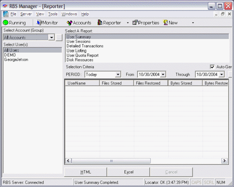Toggle the Auto-Generate checkbox
The image size is (234, 187).
click(212, 67)
